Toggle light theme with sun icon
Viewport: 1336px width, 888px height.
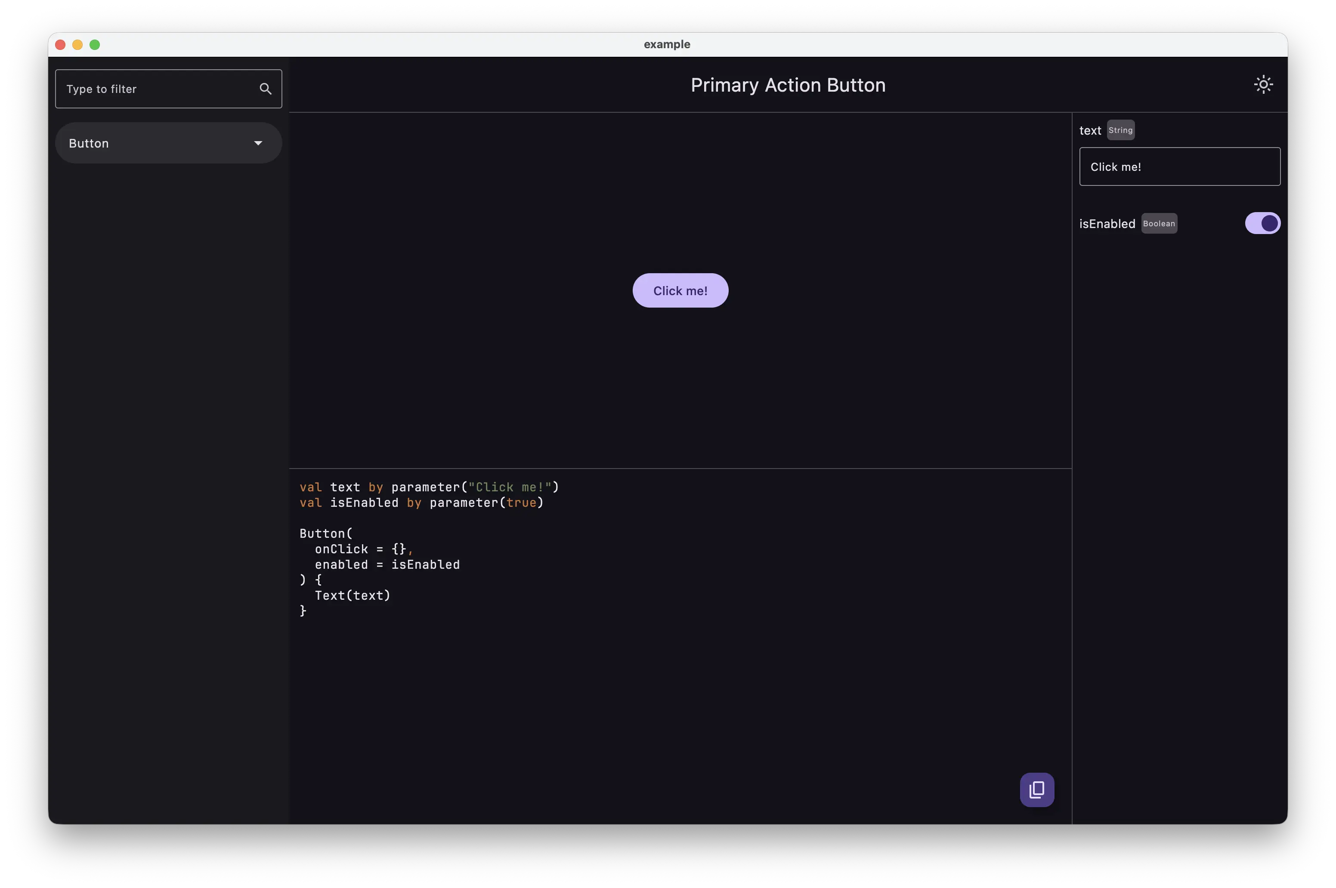click(1263, 84)
